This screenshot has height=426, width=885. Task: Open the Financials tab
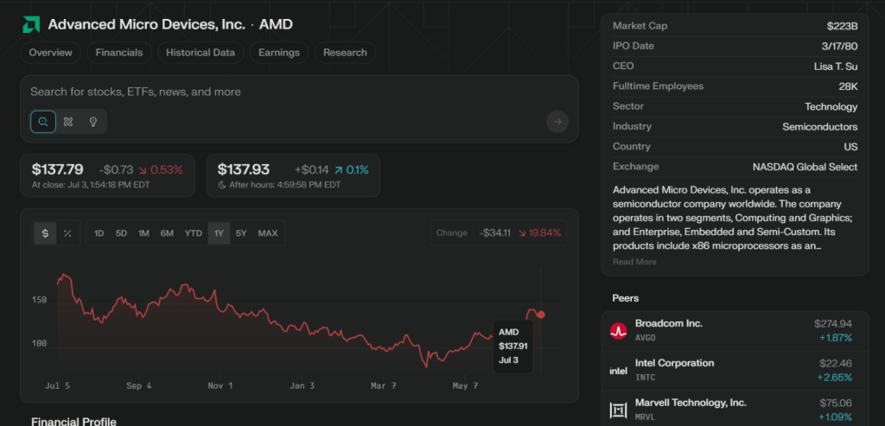pyautogui.click(x=119, y=53)
